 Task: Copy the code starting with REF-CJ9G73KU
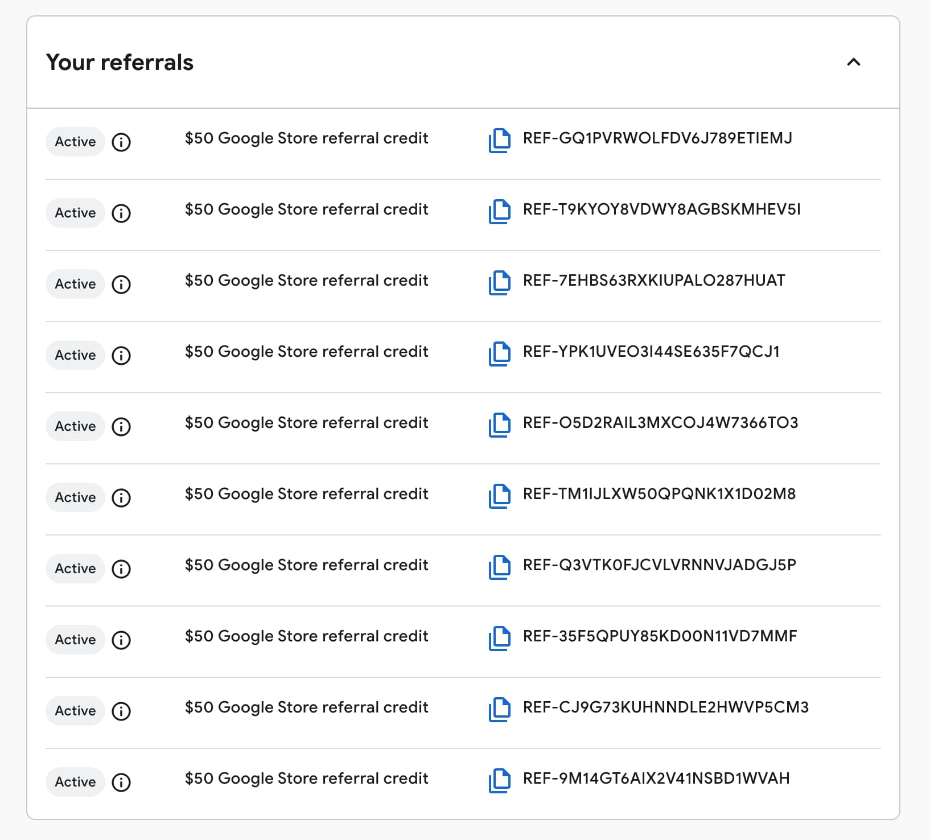point(499,710)
